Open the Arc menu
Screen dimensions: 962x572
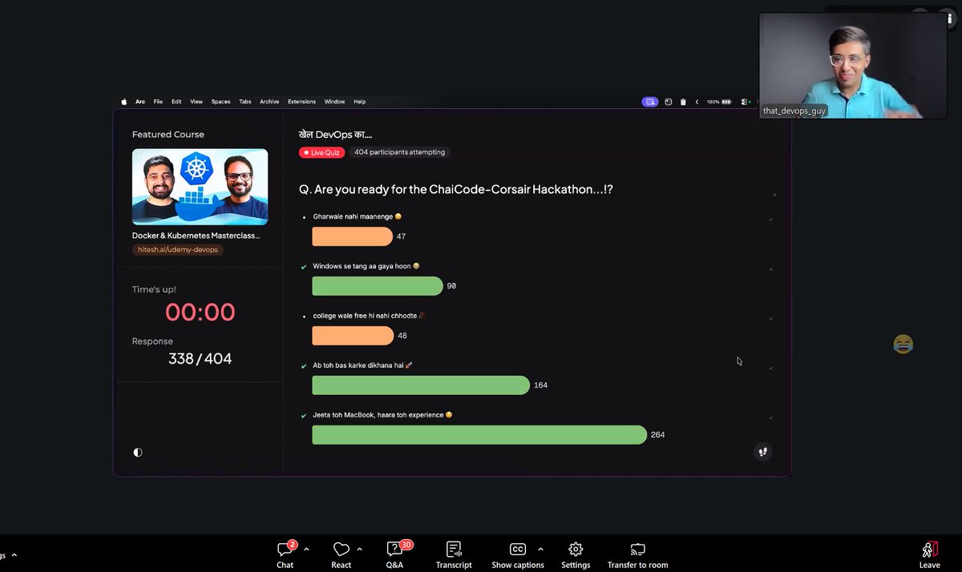pyautogui.click(x=140, y=102)
